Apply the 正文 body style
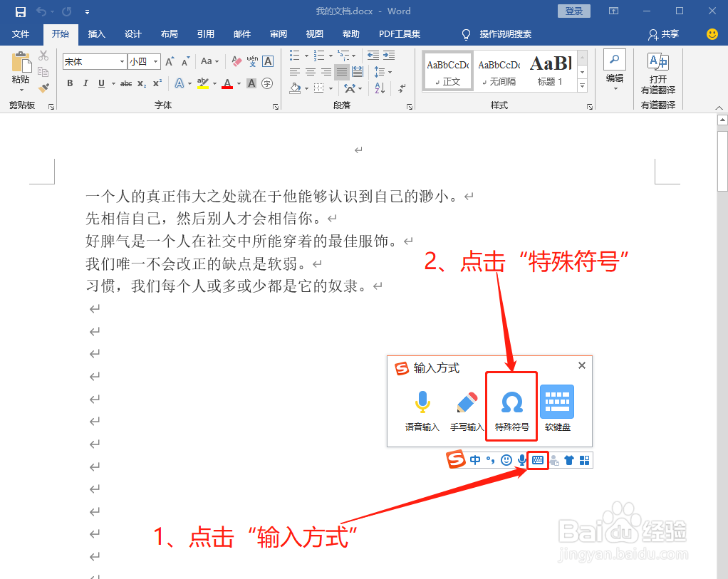The width and height of the screenshot is (728, 579). (447, 71)
